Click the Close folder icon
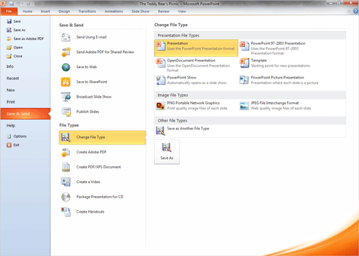Screen dimensions: 359x256 (x=9, y=56)
